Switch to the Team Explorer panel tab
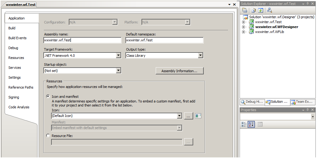This screenshot has height=158, width=317. [x=302, y=102]
